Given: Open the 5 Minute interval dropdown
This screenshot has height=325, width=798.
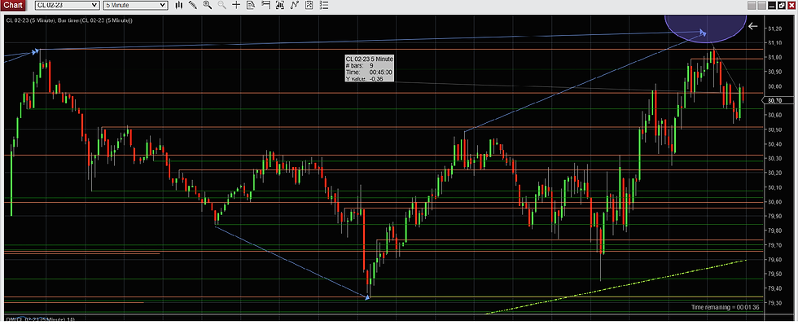Looking at the screenshot, I should click(x=135, y=5).
